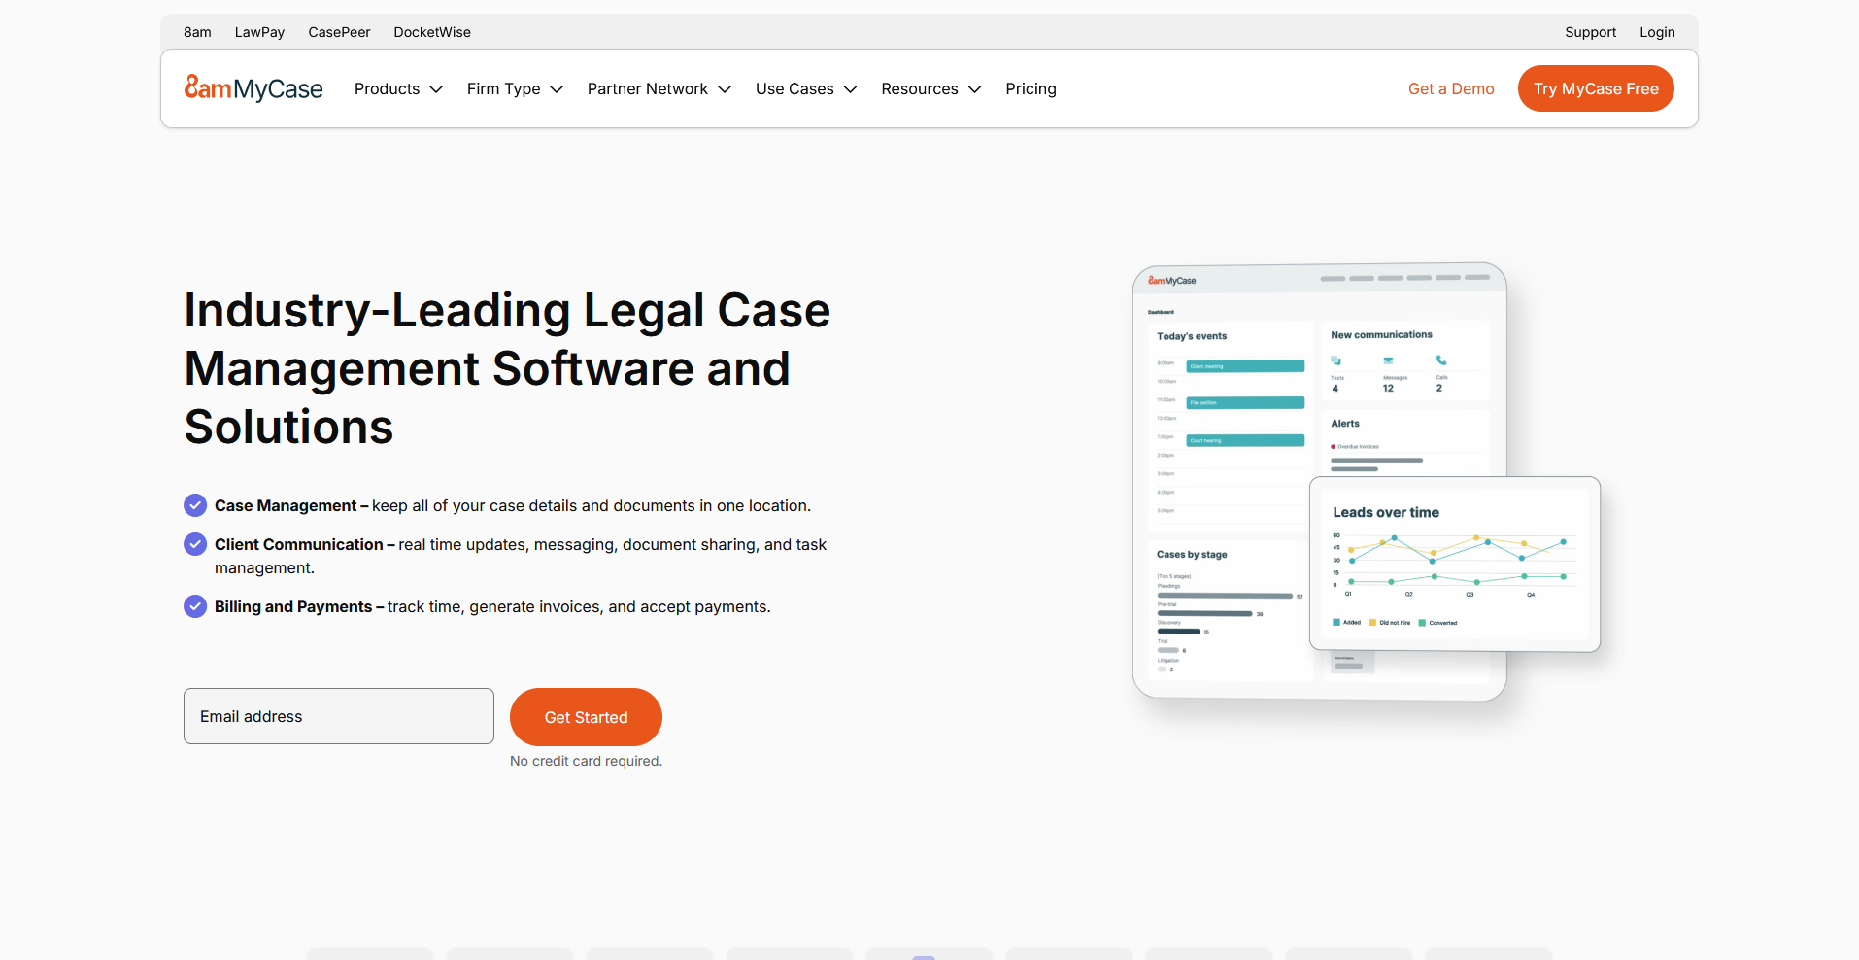
Task: Click the 8am MyCase logo
Action: 253,88
